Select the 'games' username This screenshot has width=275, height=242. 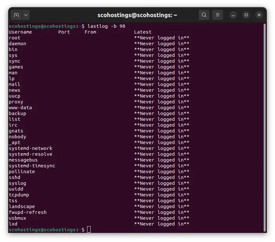point(16,67)
